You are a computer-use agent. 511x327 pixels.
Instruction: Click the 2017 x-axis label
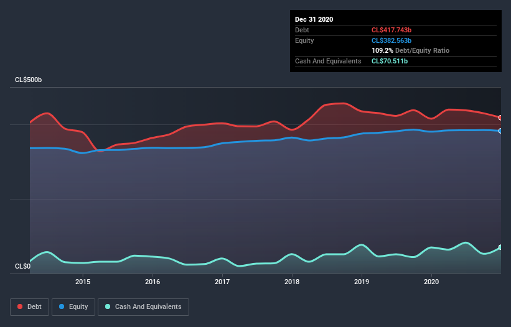(x=222, y=282)
